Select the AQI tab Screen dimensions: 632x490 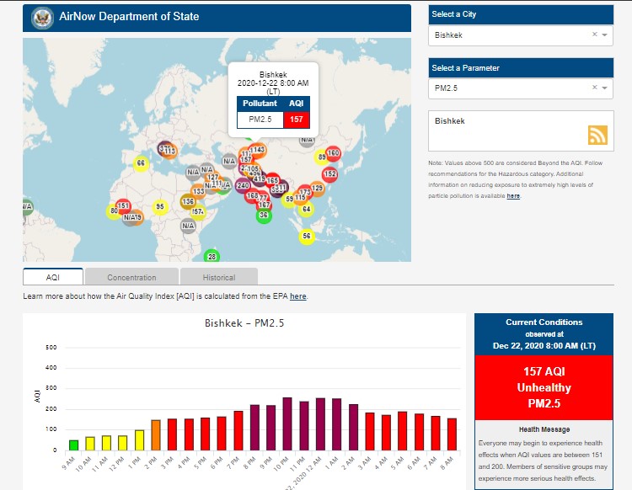pyautogui.click(x=53, y=277)
